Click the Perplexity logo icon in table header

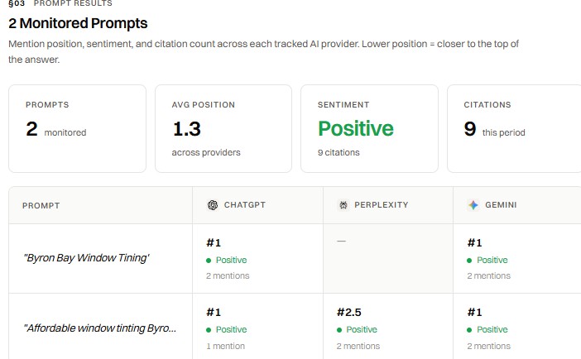click(x=343, y=205)
